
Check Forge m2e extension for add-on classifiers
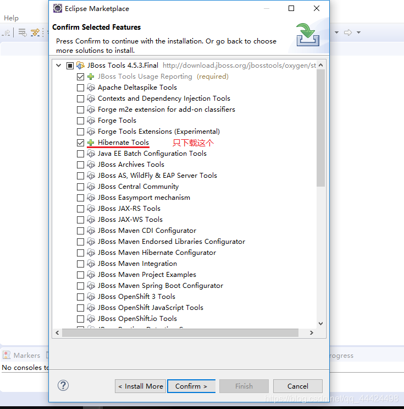80,110
